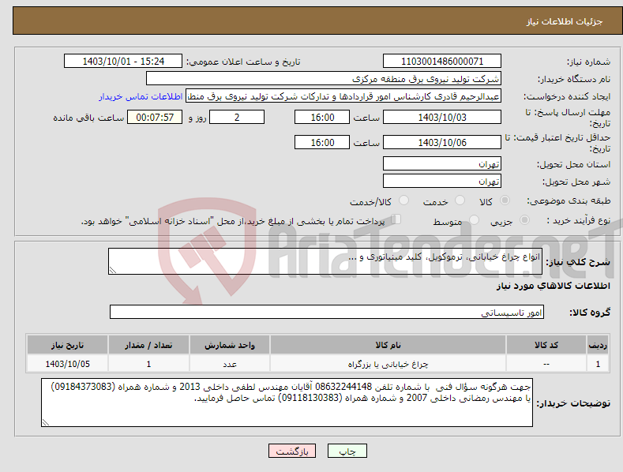Toggle the اسناد خزانه اسلامی payment checkbox
This screenshot has width=623, height=472.
coord(396,219)
